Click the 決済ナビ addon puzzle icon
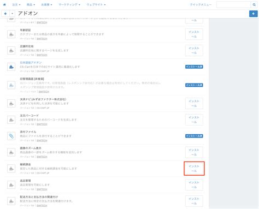Viewport: 259px width, 209px height. pyautogui.click(x=11, y=104)
